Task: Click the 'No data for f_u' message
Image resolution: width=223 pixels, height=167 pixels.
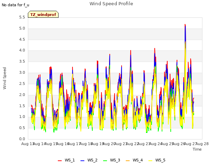Action: (15, 5)
